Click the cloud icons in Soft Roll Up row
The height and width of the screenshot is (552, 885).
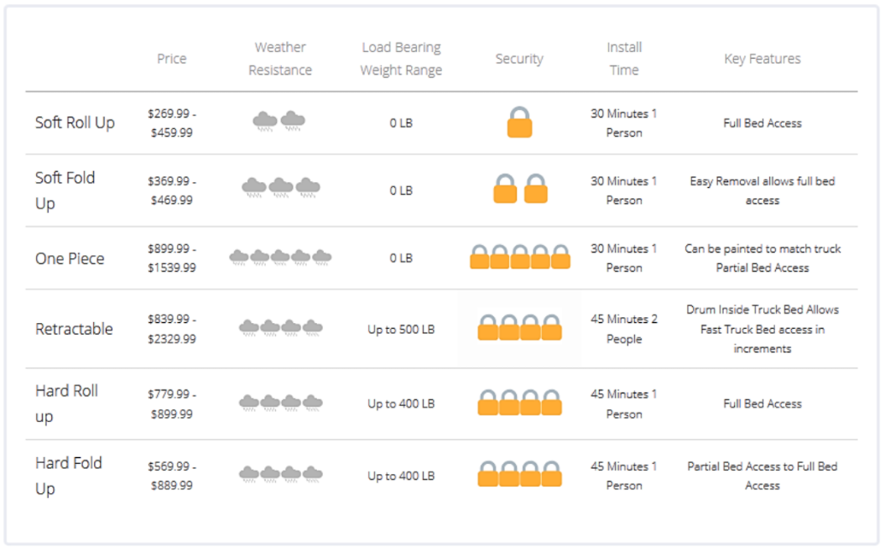tap(279, 121)
